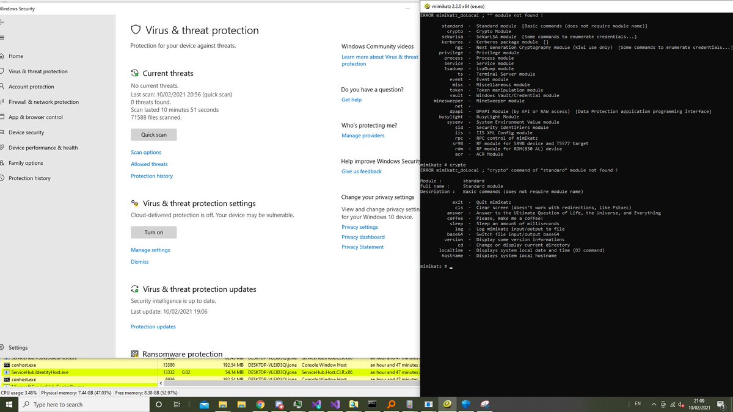Viewport: 733px width, 412px height.
Task: Open Protection history in sidebar
Action: click(29, 178)
